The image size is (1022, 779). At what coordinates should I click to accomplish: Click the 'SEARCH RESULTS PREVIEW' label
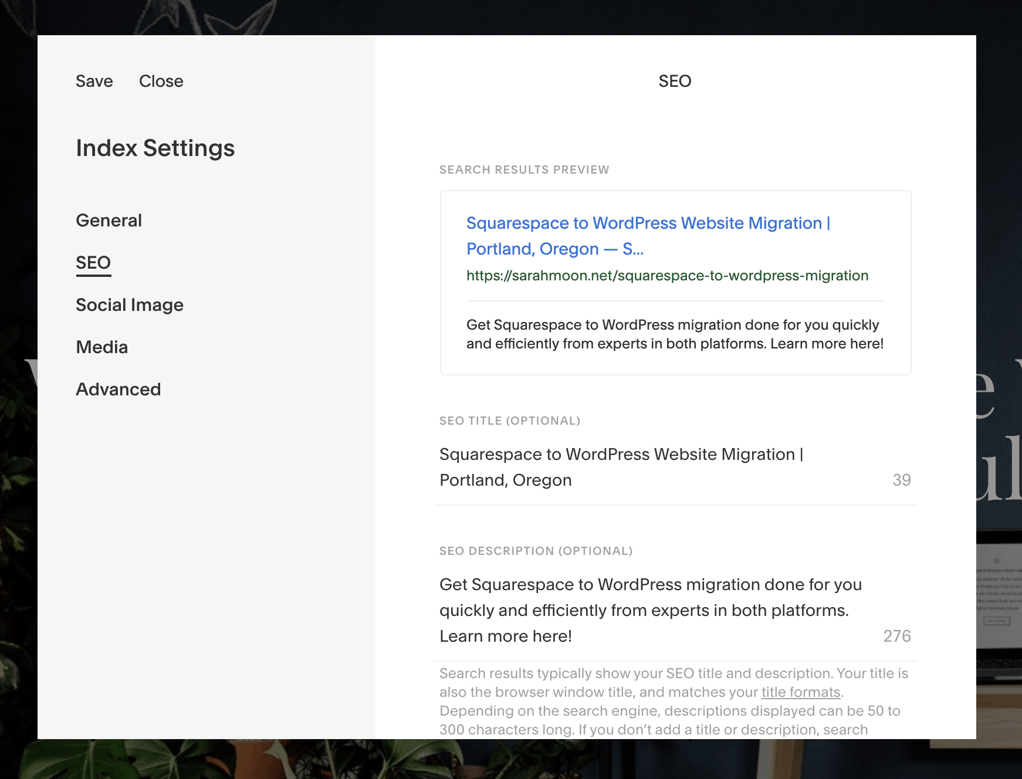tap(524, 170)
